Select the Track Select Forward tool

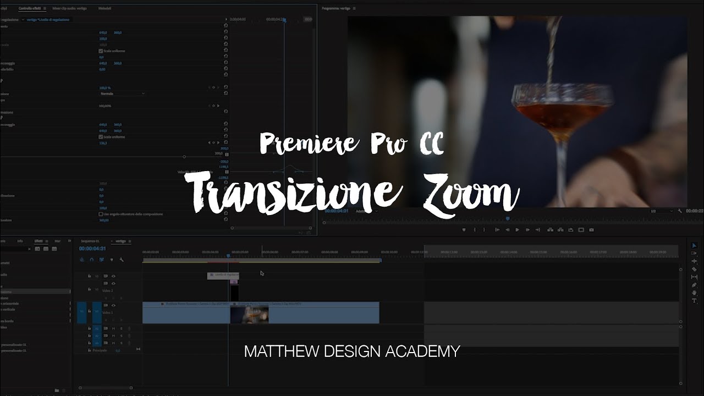point(694,254)
